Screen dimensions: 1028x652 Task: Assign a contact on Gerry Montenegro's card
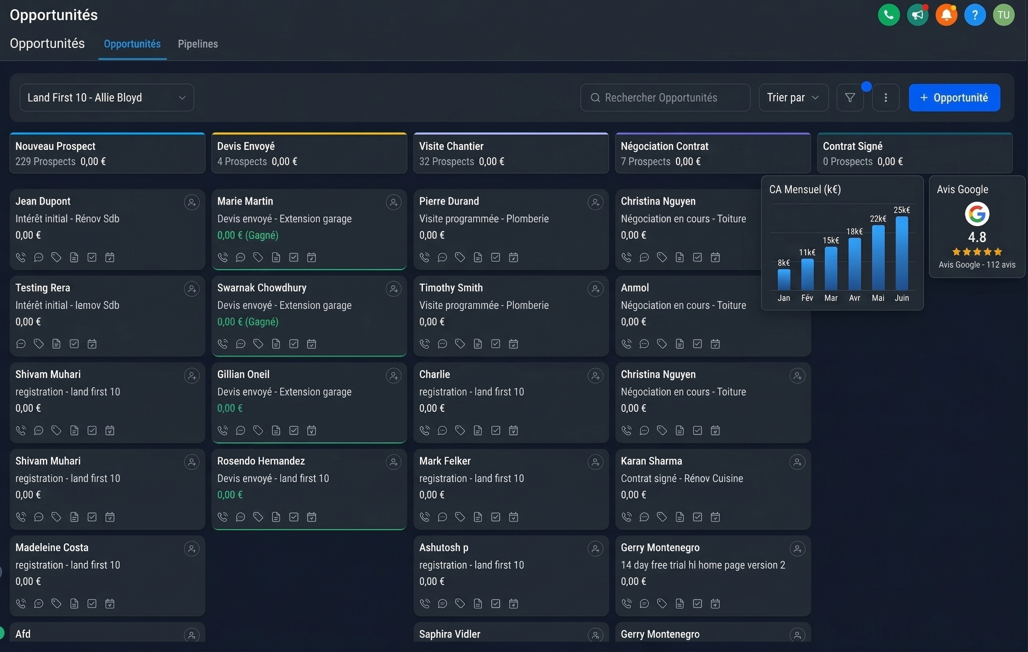(798, 549)
